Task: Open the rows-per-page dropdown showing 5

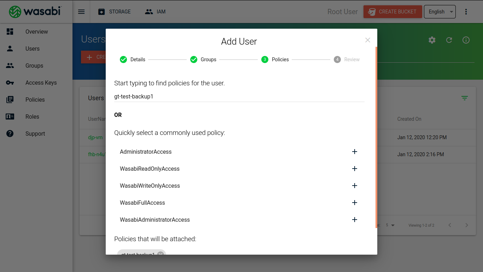Action: 390,225
